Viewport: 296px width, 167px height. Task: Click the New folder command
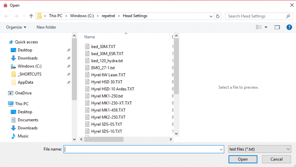(46, 27)
